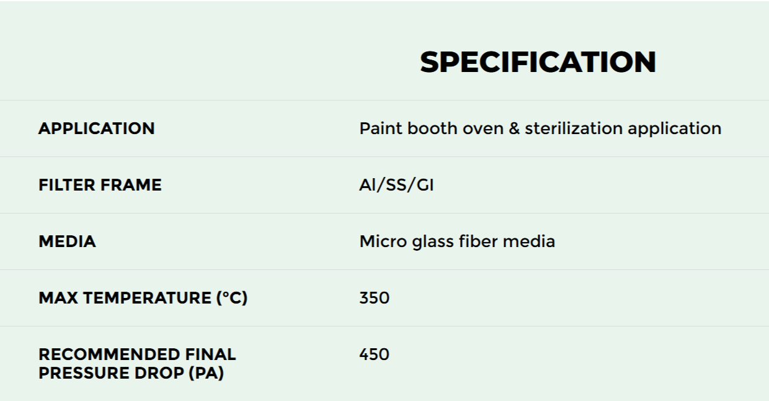Viewport: 769px width, 401px height.
Task: Click the 350 temperature value
Action: [x=375, y=298]
